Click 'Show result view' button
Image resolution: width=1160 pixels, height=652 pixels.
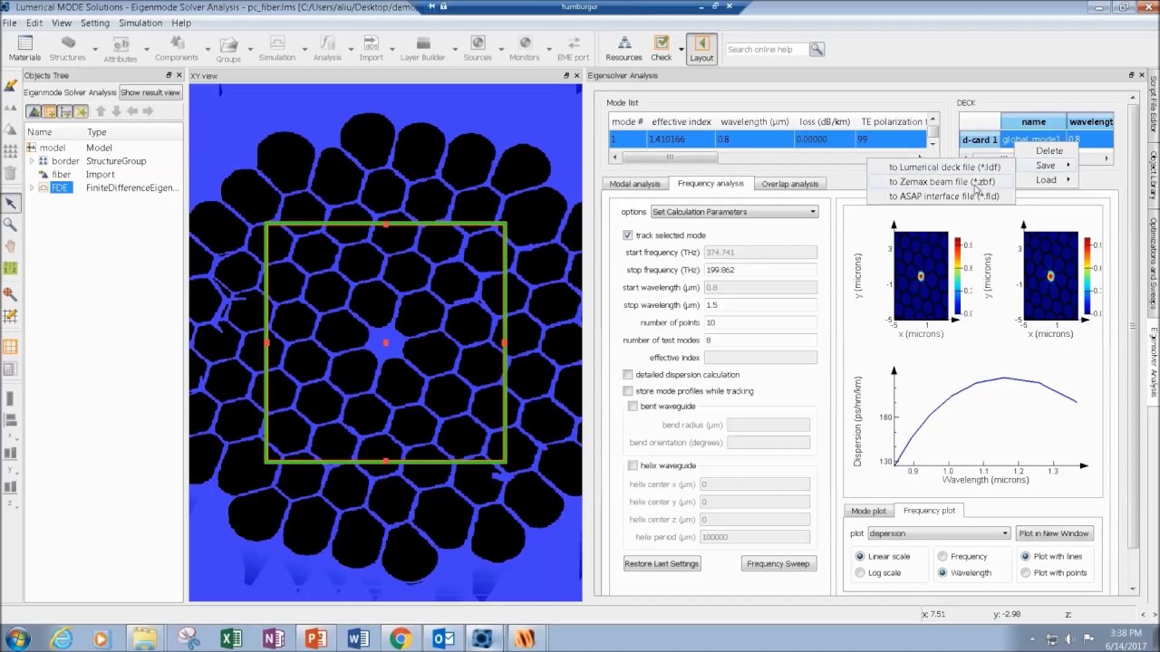150,92
